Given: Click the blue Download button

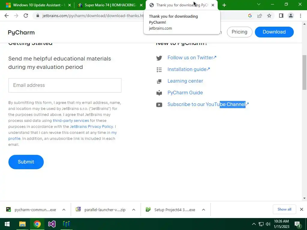Looking at the screenshot, I should (x=274, y=32).
